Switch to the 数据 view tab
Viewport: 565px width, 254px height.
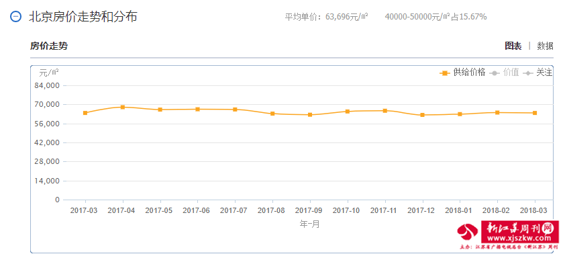point(545,46)
